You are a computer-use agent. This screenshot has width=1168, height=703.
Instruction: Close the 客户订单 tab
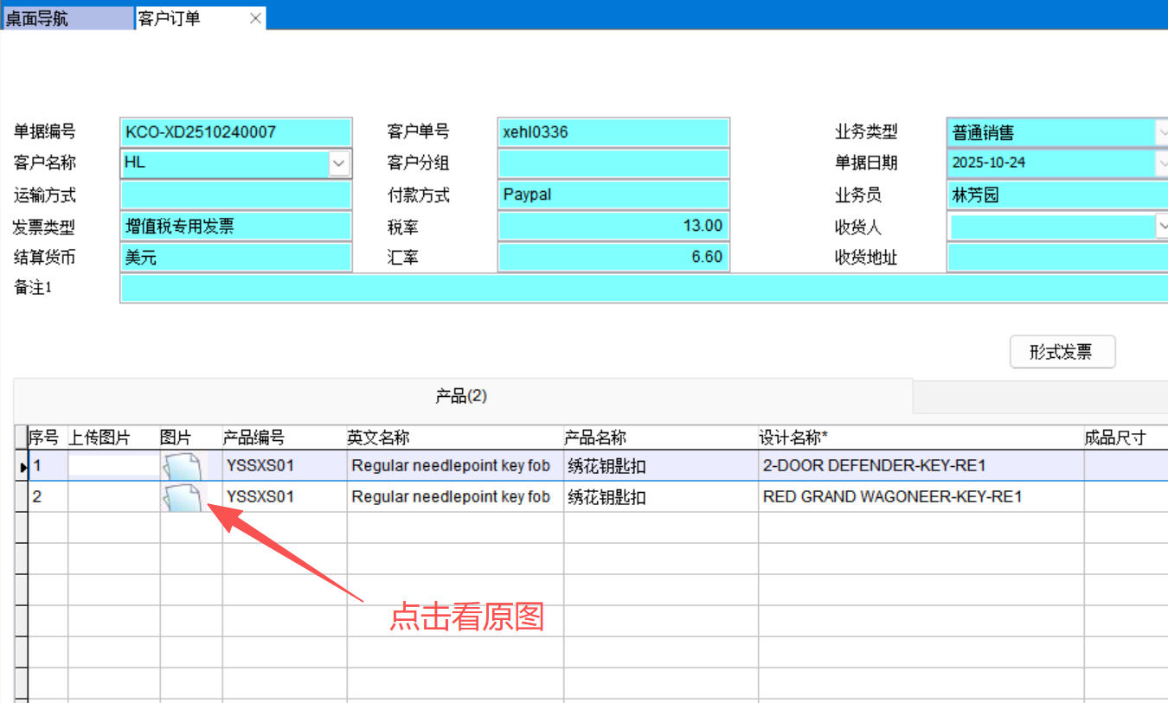coord(255,18)
